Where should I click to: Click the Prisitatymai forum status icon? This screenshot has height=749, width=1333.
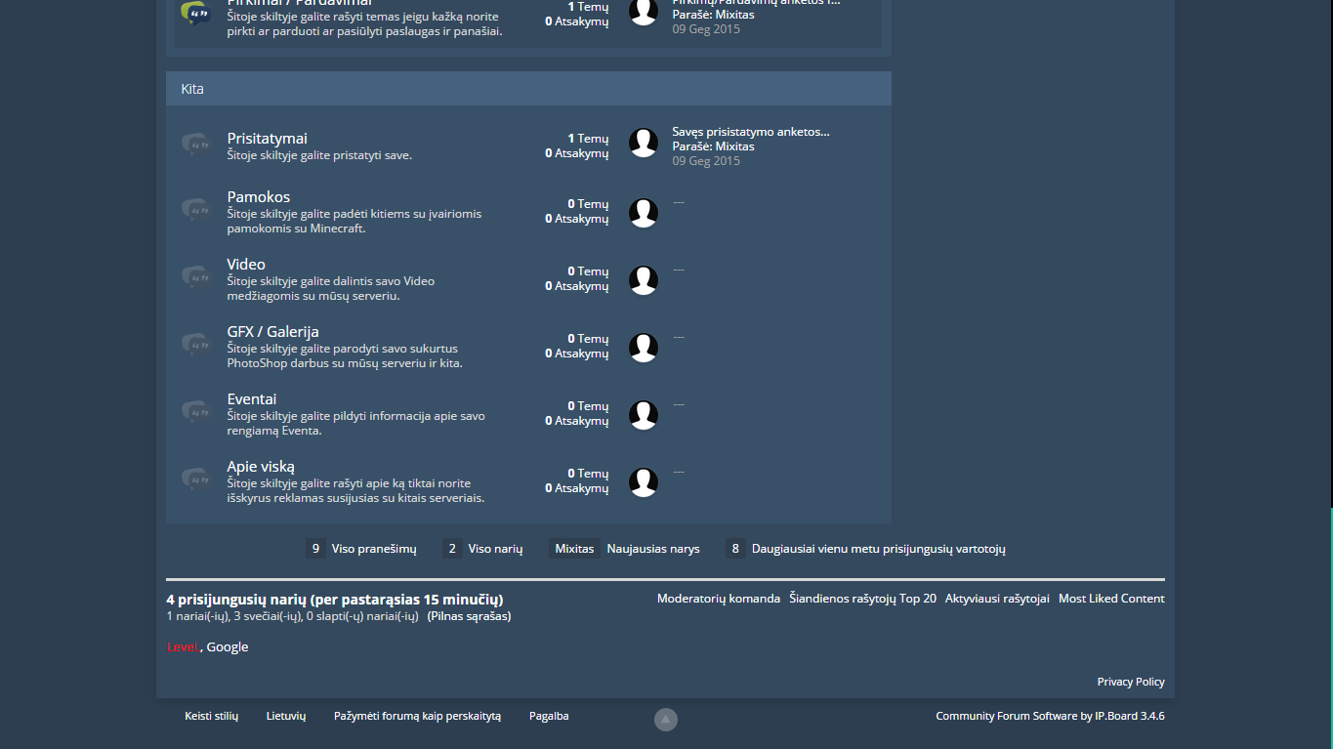click(x=195, y=144)
